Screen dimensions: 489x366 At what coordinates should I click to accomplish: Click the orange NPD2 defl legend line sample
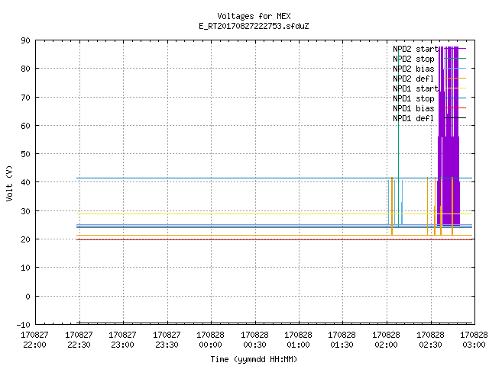click(x=455, y=79)
